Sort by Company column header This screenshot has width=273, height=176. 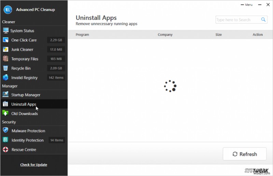tap(165, 35)
